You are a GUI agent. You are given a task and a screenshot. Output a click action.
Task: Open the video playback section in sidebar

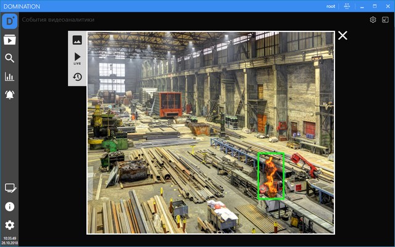(9, 40)
